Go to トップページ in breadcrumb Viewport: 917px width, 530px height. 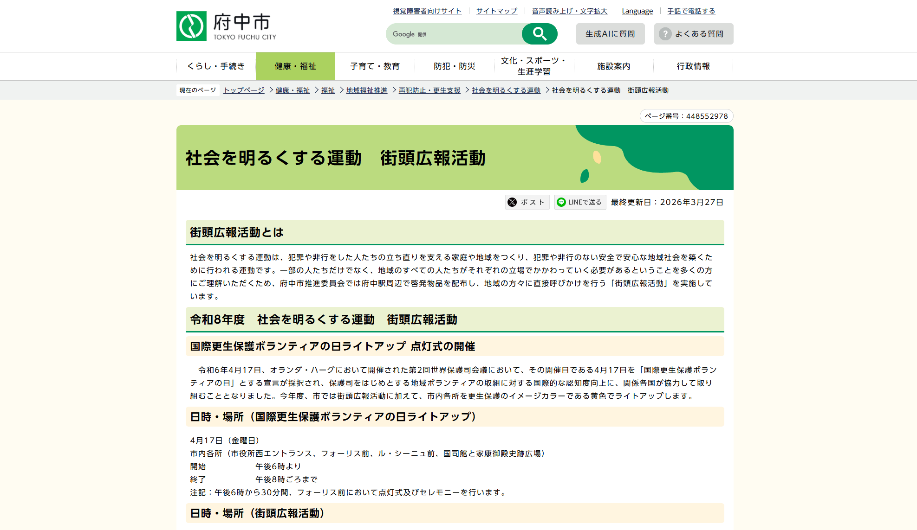(x=244, y=90)
